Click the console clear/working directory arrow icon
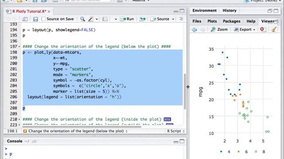 (x=34, y=141)
